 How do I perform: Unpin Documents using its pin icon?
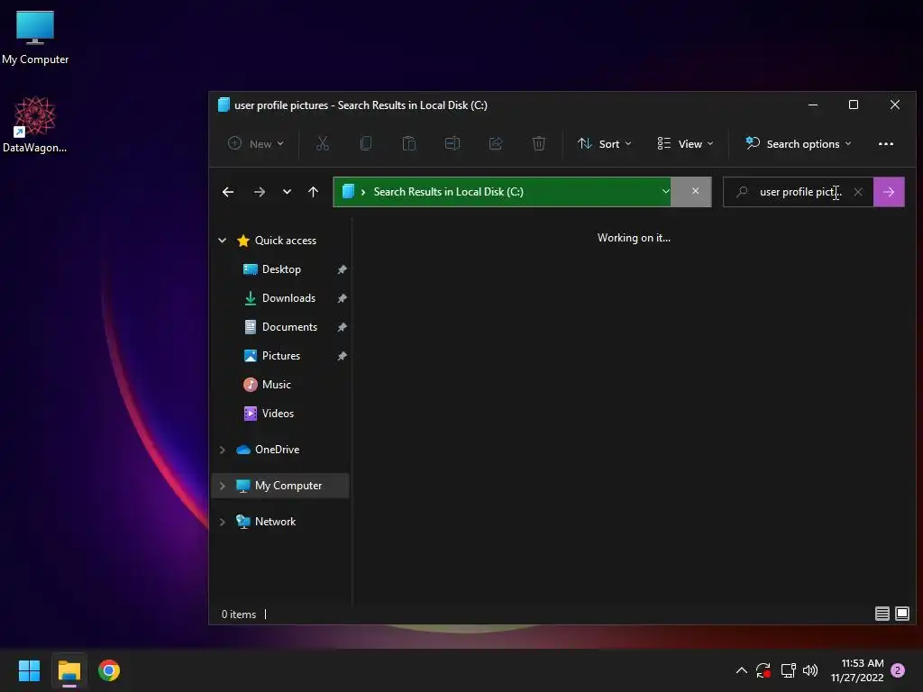tap(342, 327)
